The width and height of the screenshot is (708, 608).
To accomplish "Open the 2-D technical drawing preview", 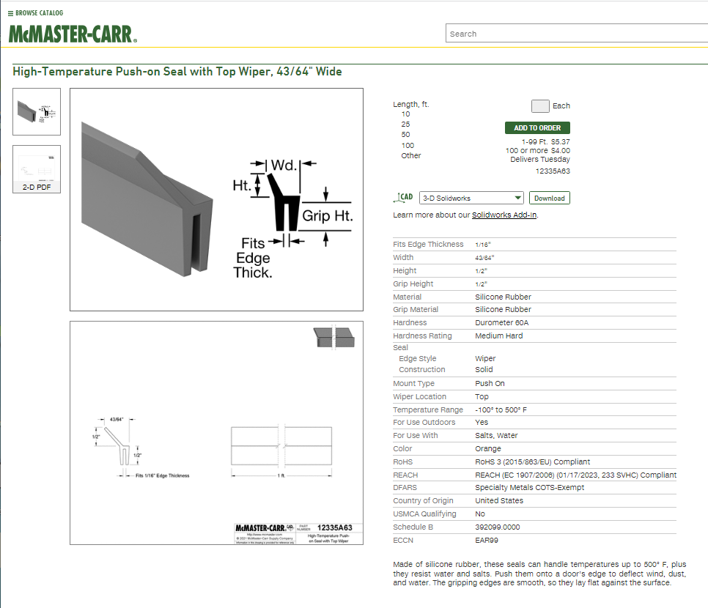I will pyautogui.click(x=216, y=433).
